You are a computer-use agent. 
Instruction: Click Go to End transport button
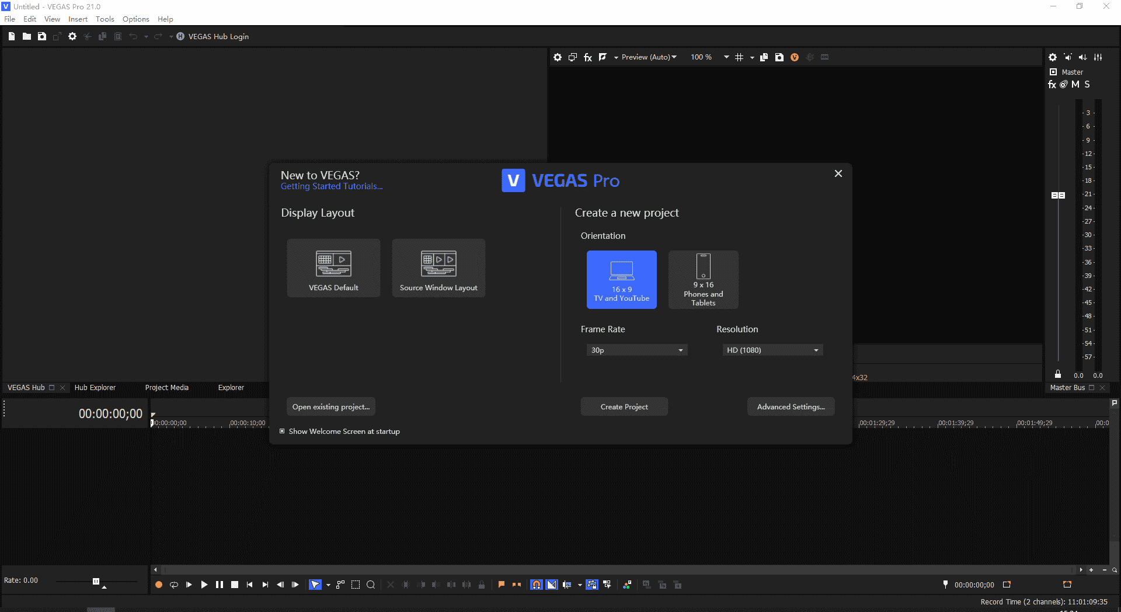click(265, 585)
